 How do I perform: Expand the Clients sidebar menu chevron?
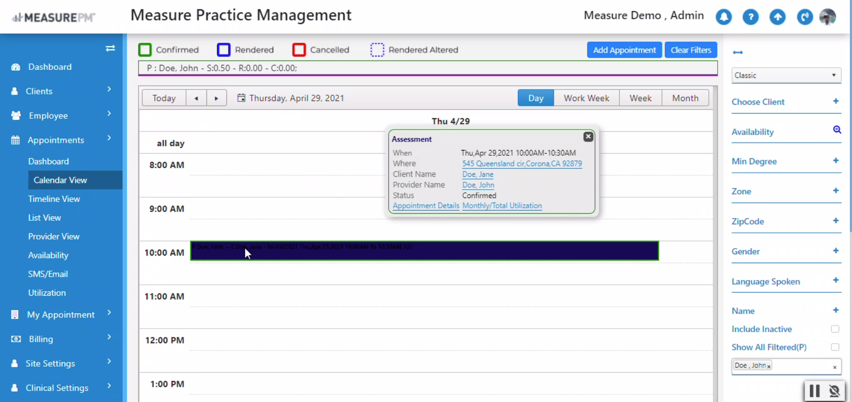point(109,89)
